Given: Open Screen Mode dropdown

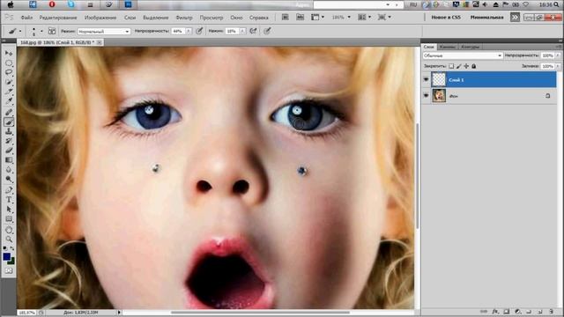Looking at the screenshot, I should click(384, 17).
